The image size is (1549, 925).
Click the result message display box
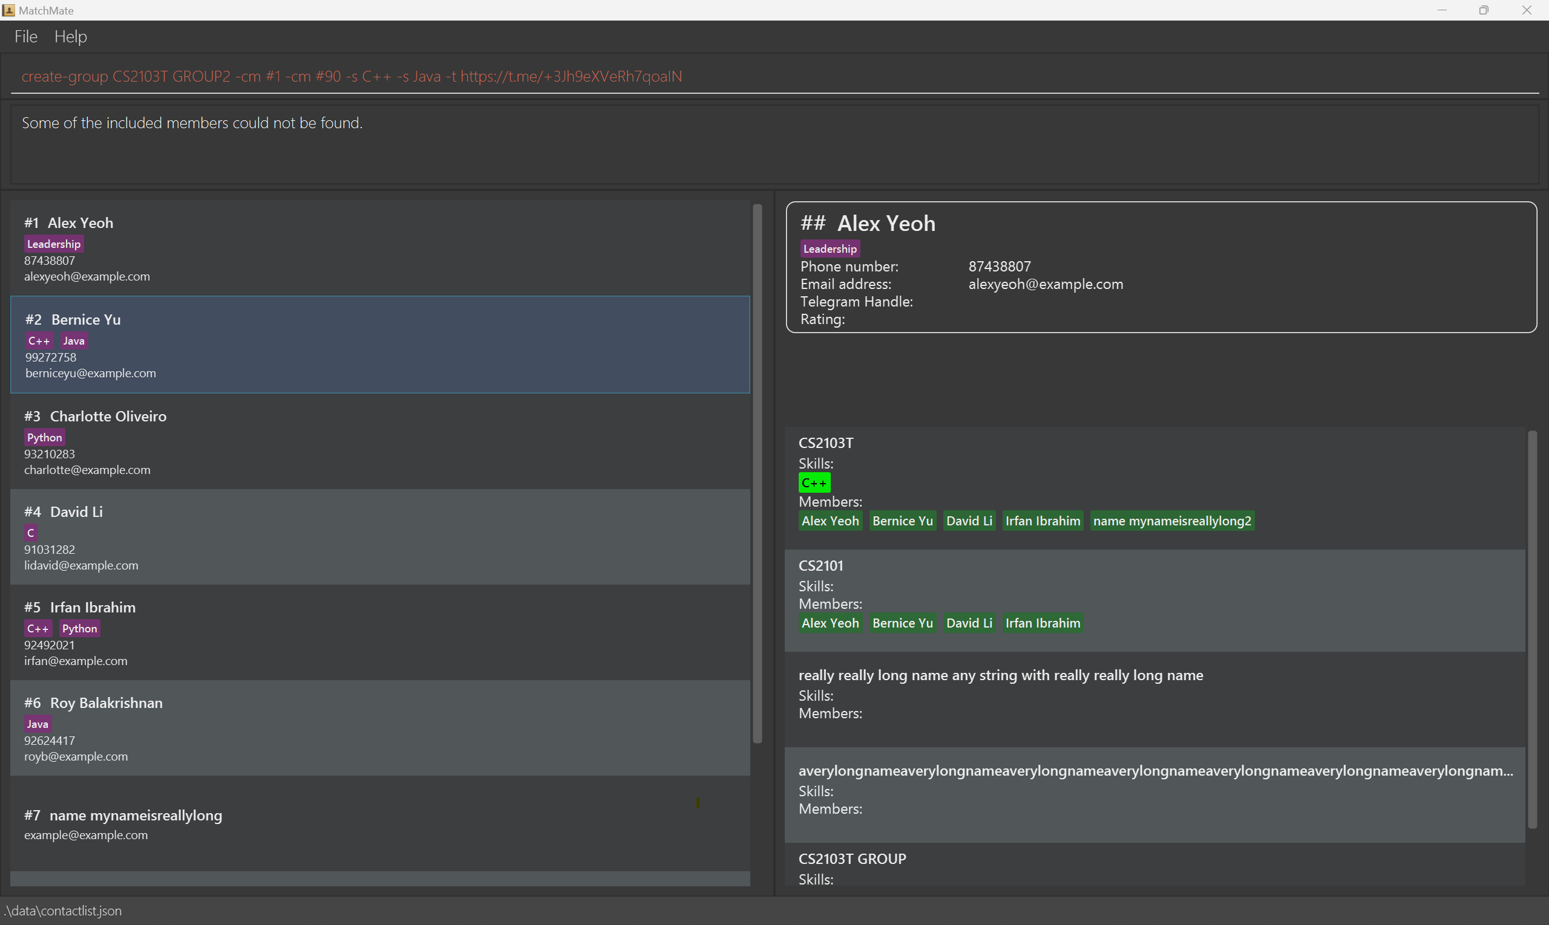pos(773,144)
